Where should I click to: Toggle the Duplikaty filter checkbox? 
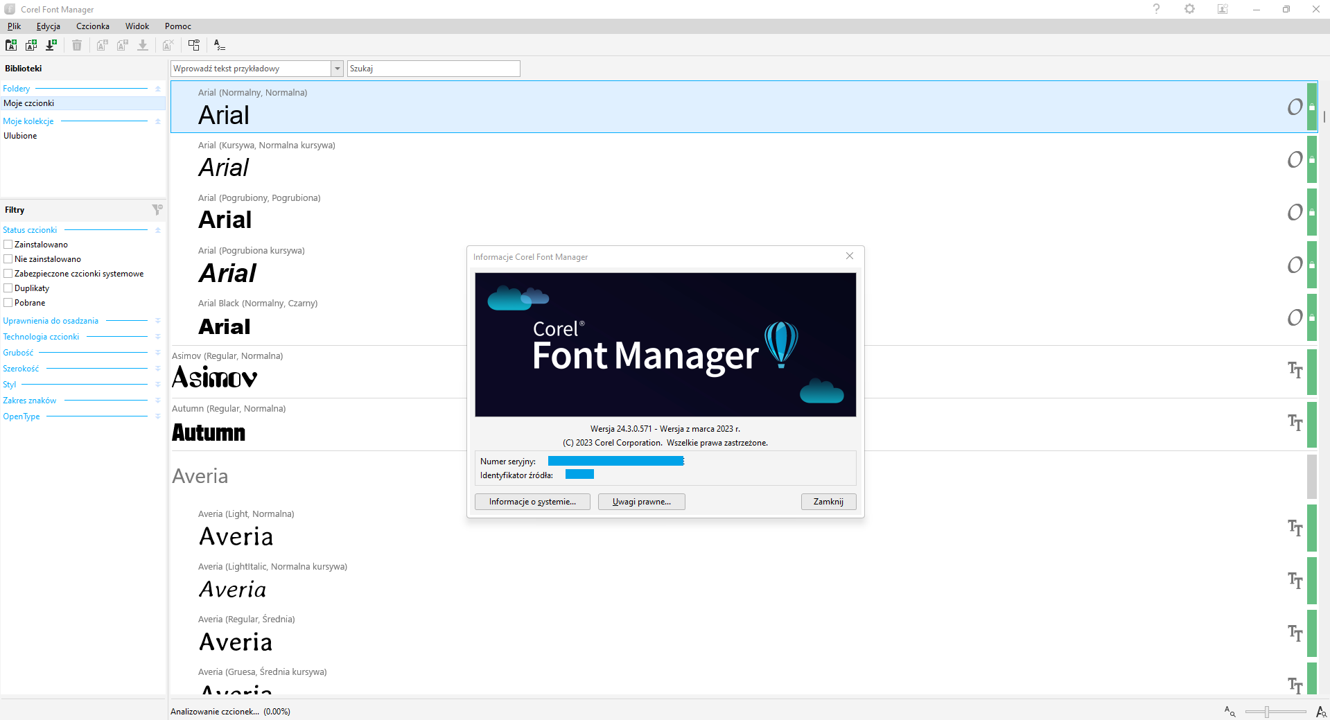[x=8, y=288]
